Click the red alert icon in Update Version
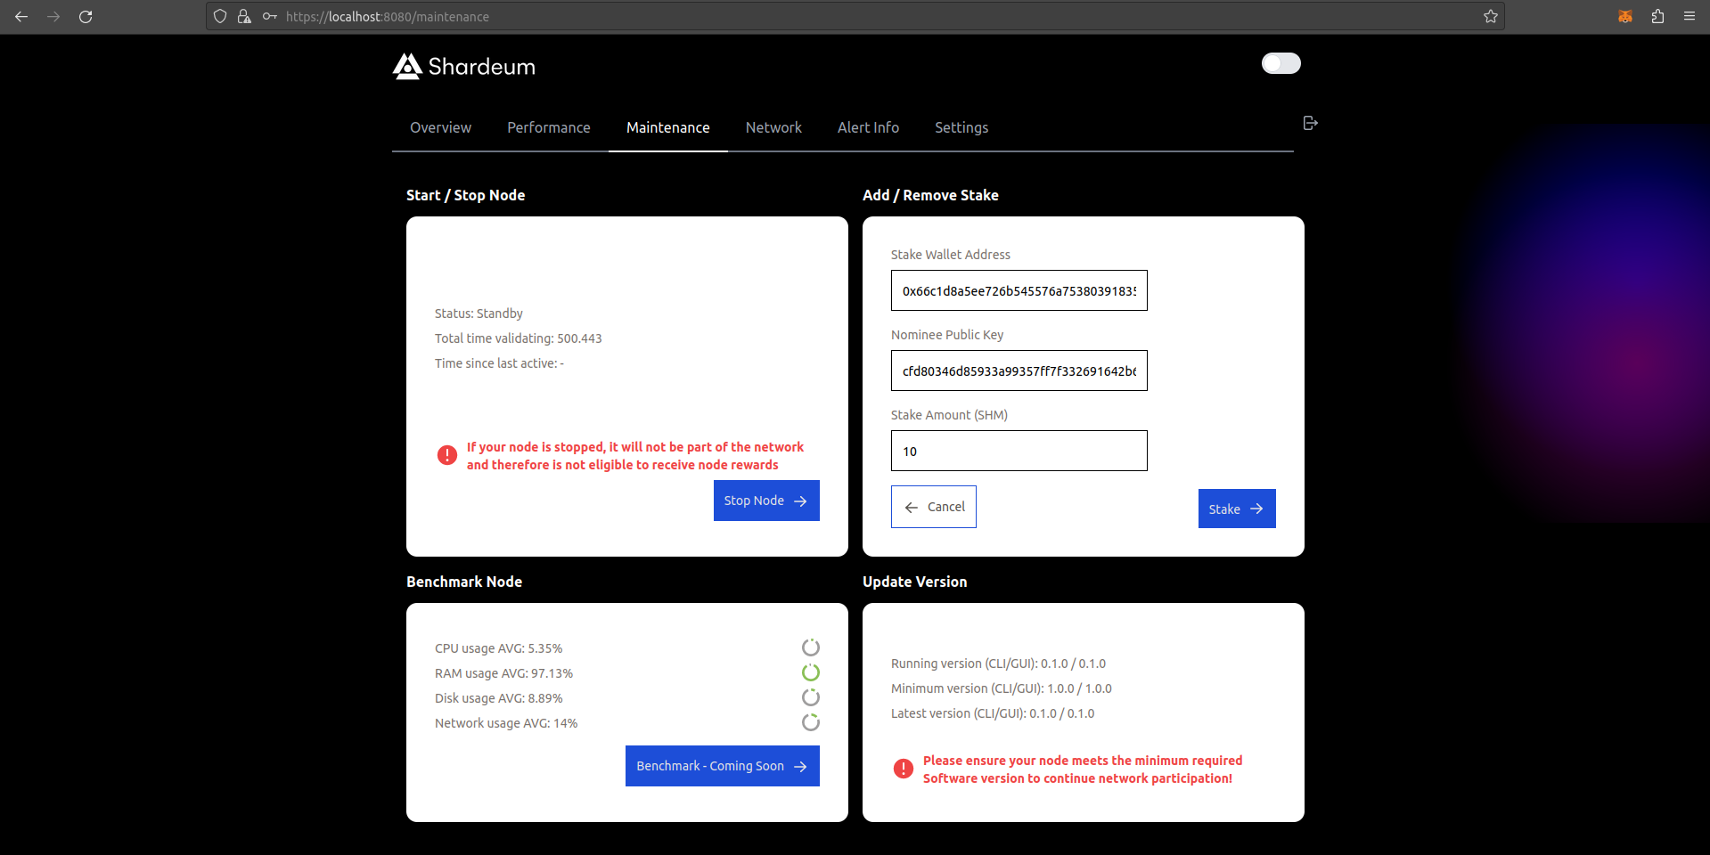 point(903,769)
